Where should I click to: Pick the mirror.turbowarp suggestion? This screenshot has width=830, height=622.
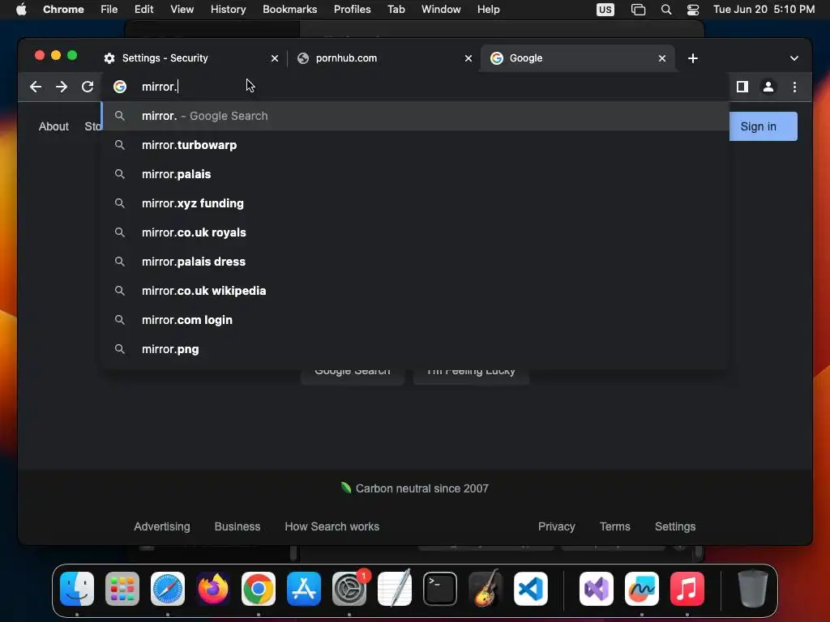point(415,145)
